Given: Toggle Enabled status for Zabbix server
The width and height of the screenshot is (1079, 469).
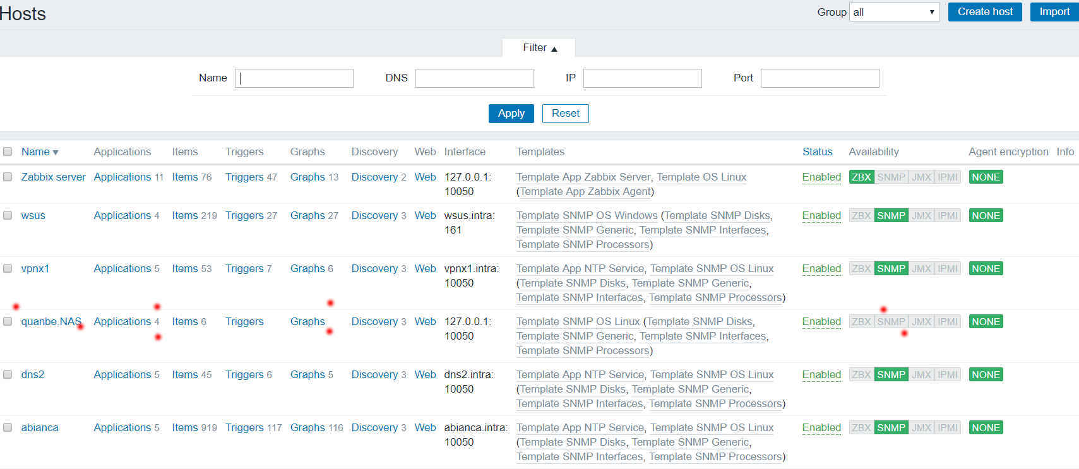Looking at the screenshot, I should click(821, 177).
